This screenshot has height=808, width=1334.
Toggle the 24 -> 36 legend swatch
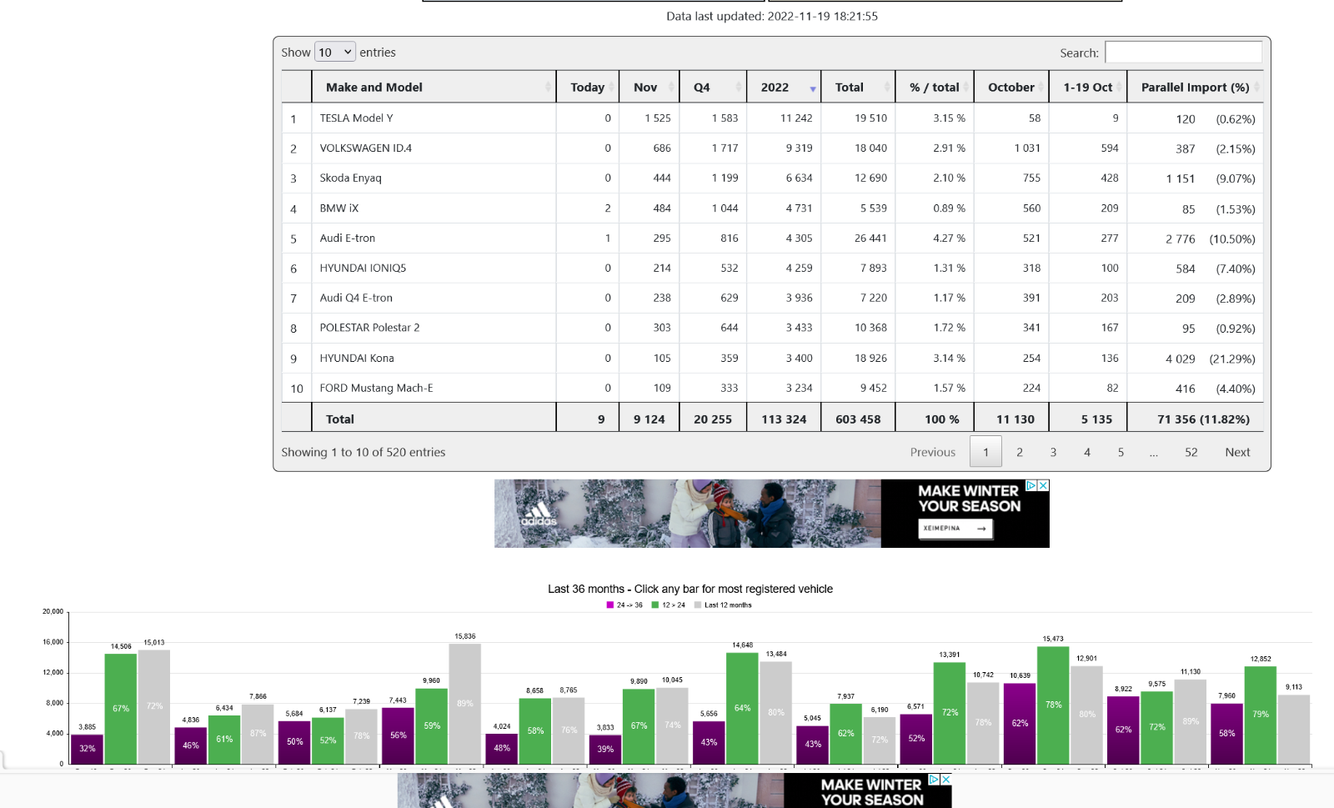[x=610, y=605]
